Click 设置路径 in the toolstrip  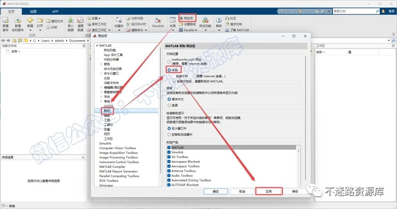click(x=187, y=24)
